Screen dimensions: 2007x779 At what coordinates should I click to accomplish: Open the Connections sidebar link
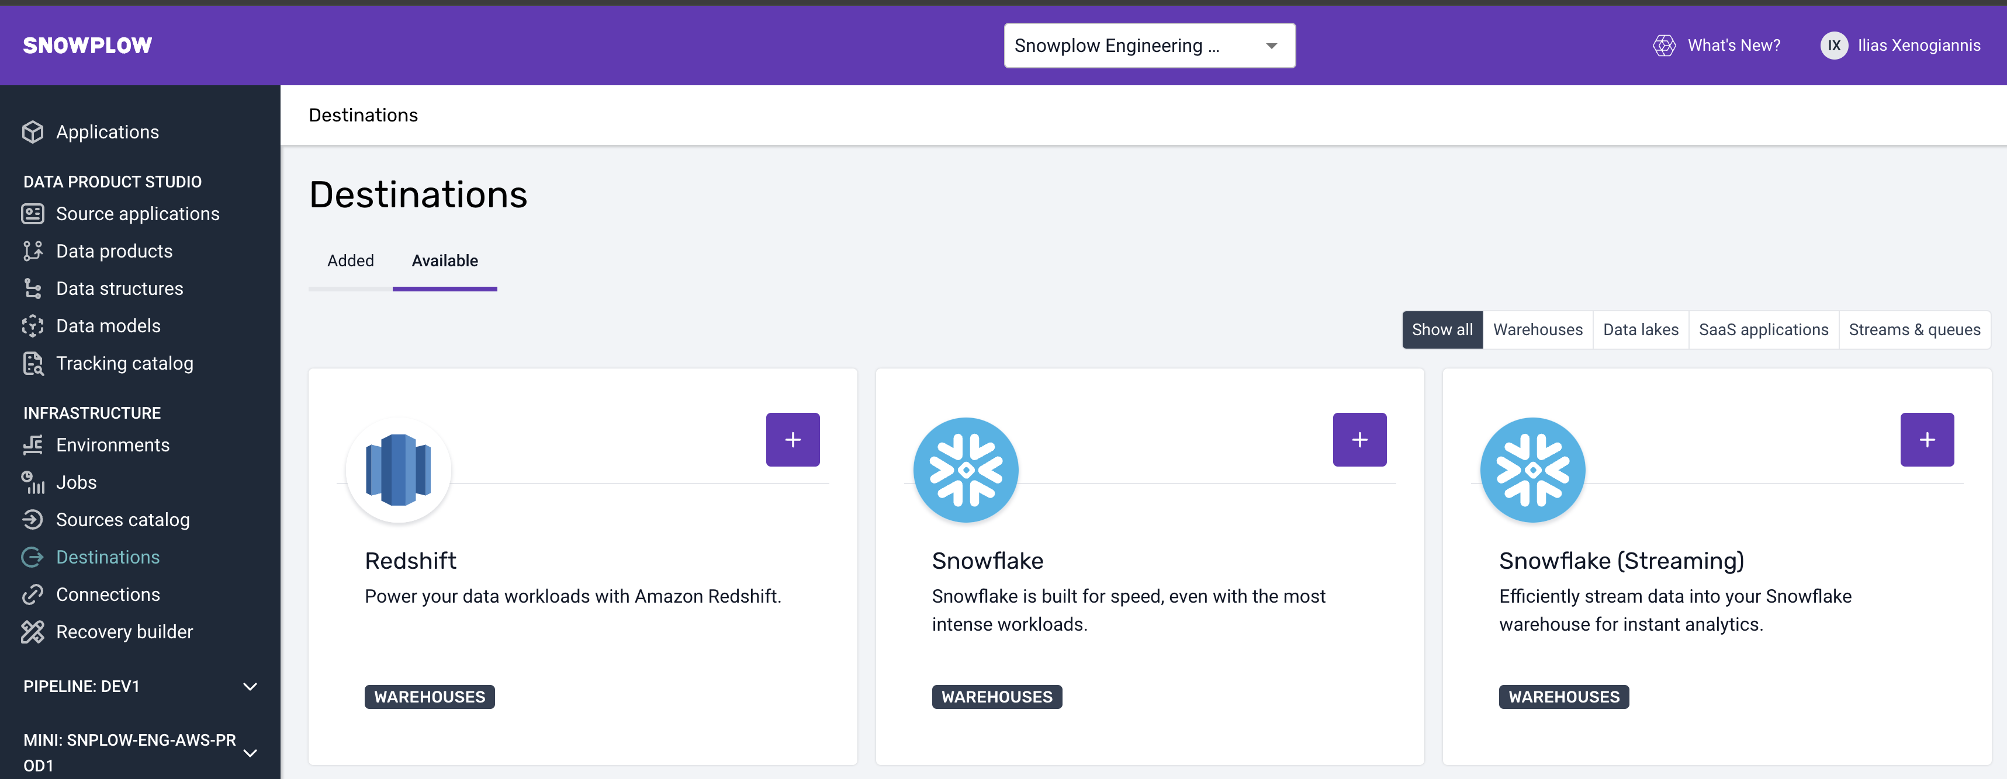[108, 594]
